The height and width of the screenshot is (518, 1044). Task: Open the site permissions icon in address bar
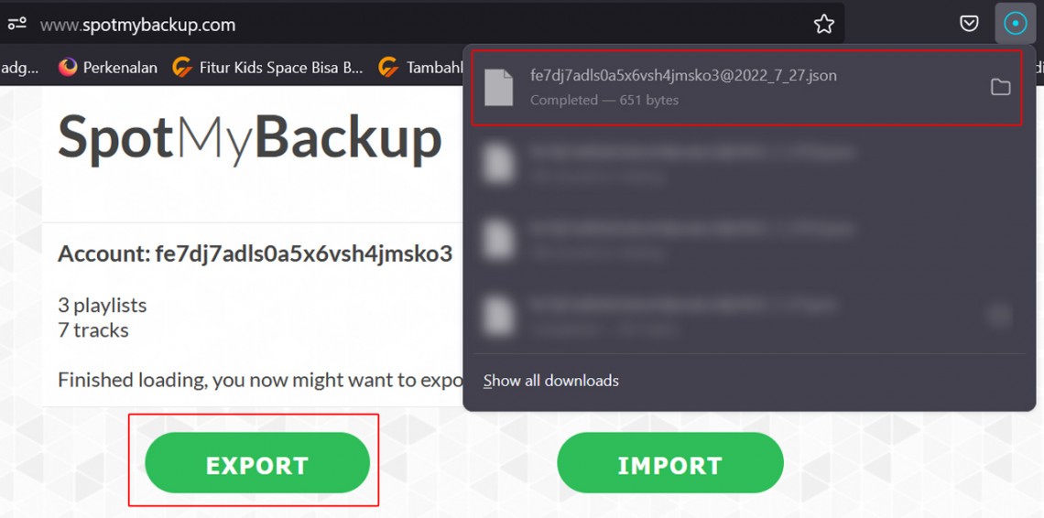[16, 25]
